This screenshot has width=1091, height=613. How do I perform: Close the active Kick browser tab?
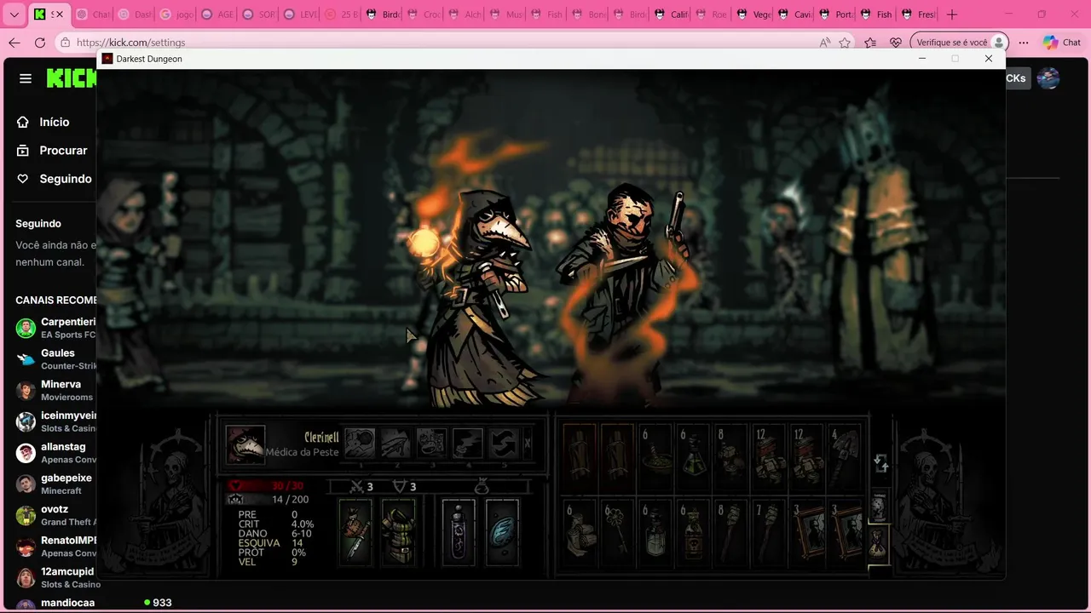59,14
